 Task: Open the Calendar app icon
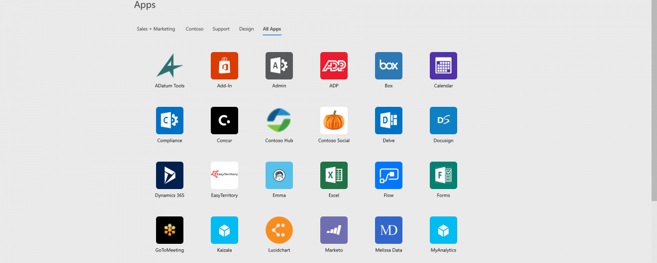click(443, 66)
